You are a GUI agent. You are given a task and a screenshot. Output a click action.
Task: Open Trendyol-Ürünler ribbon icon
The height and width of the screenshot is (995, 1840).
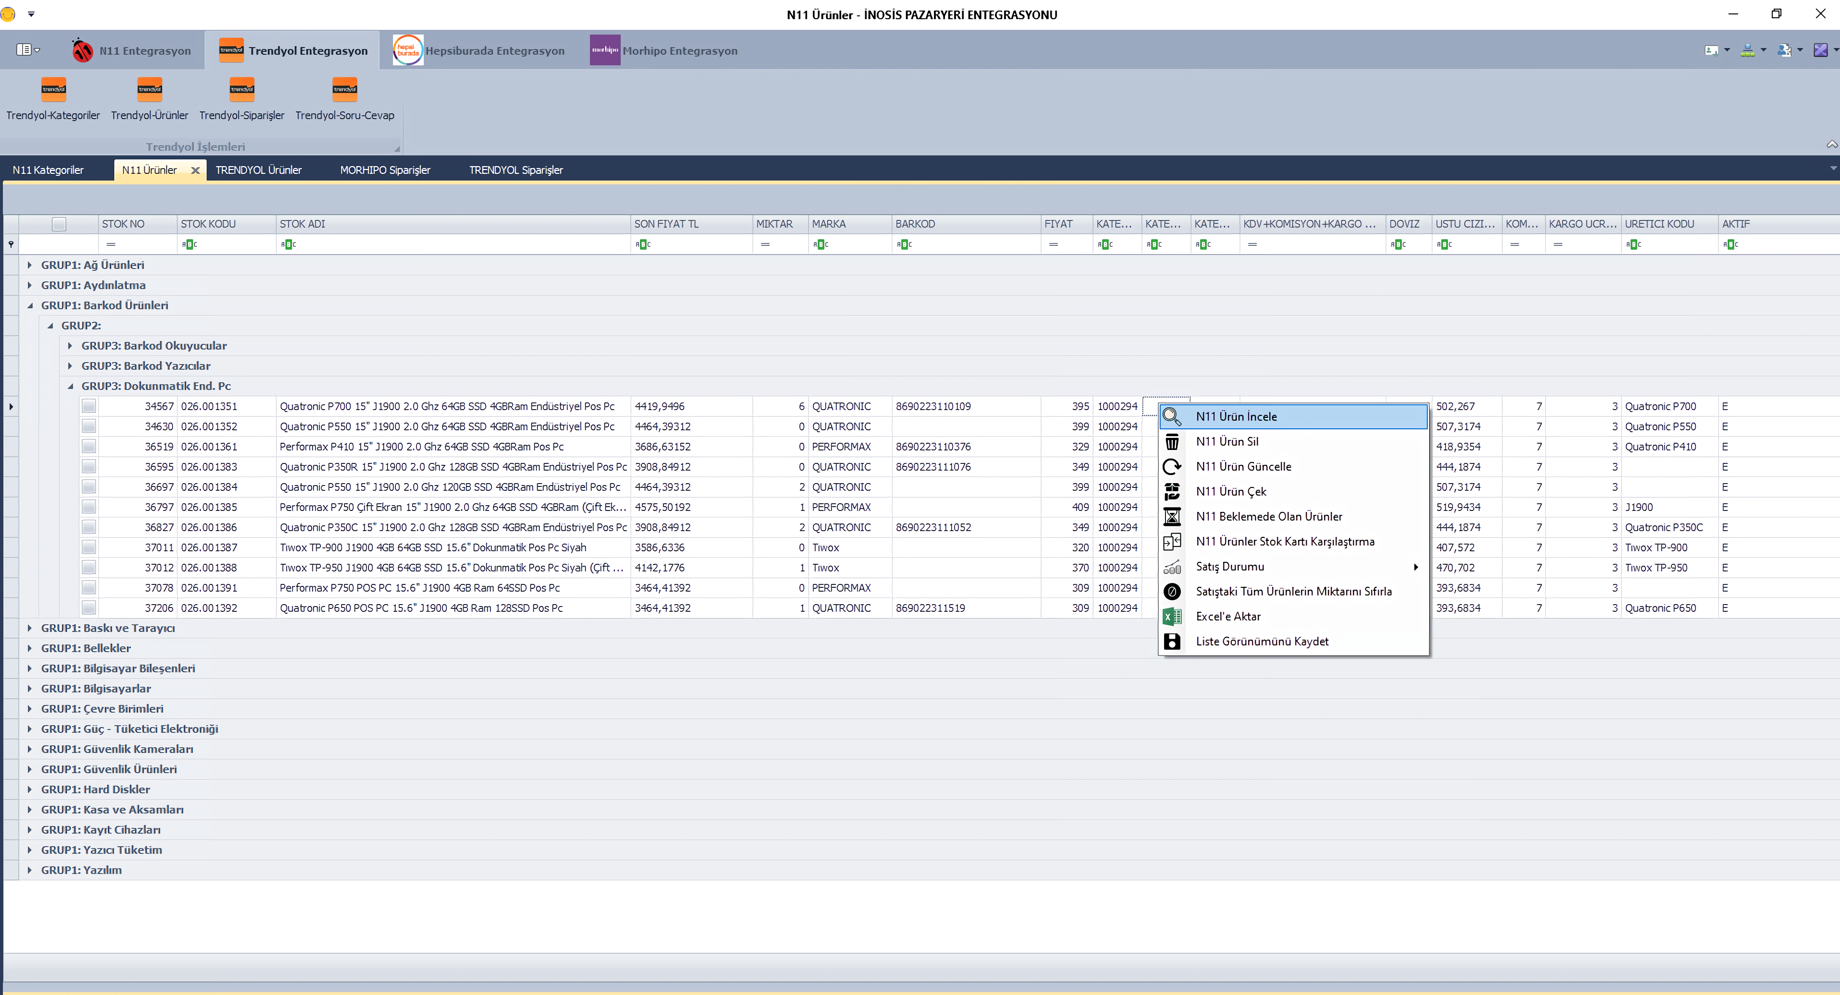pos(149,89)
